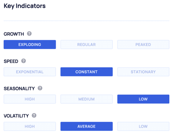The image size is (173, 135).
Task: Select the Average volatility button
Action: click(x=87, y=126)
